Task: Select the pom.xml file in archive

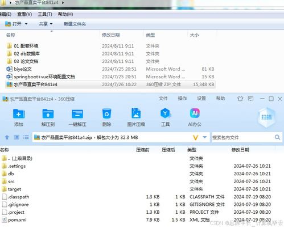Action: (17, 220)
